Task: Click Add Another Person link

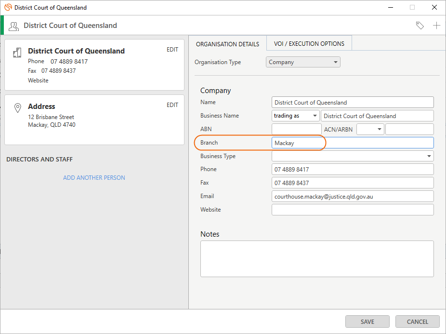Action: coord(94,178)
